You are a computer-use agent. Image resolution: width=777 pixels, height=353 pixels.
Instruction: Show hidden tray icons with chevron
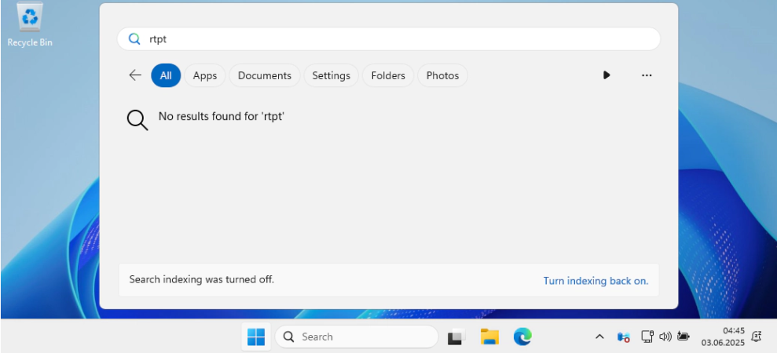[599, 337]
